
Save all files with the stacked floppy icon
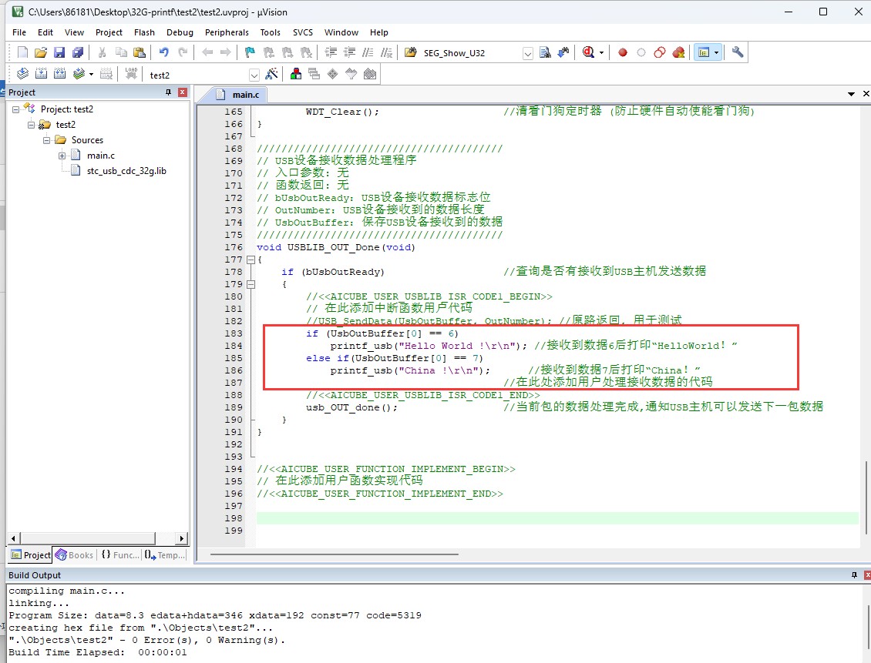click(78, 52)
